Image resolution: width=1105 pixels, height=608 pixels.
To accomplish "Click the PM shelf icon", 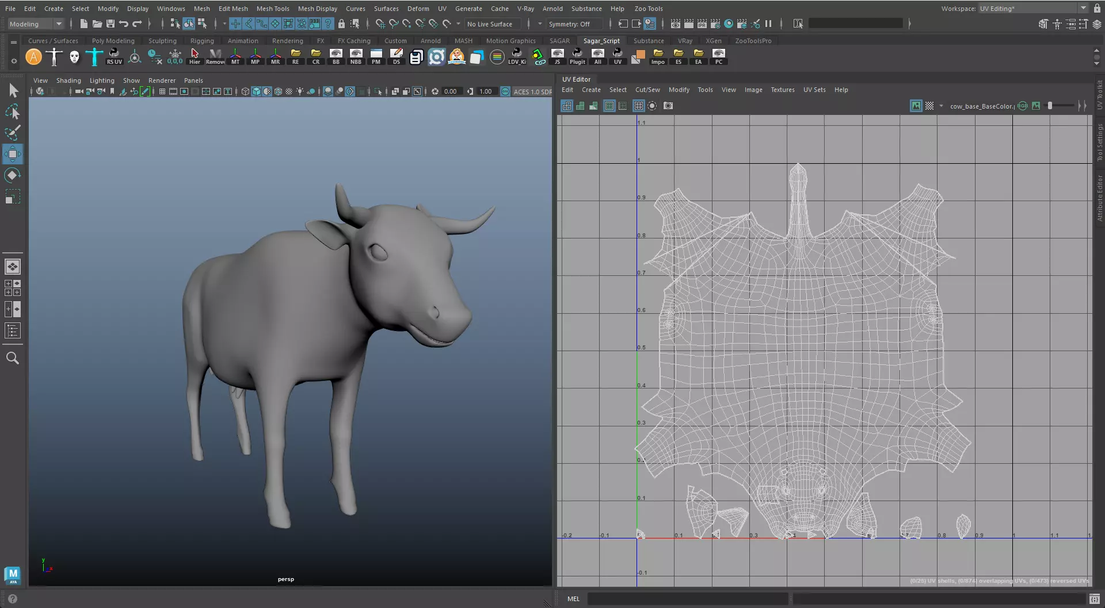I will pos(376,56).
